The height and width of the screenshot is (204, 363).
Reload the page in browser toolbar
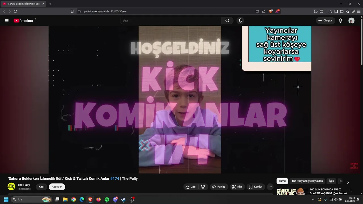(x=16, y=11)
